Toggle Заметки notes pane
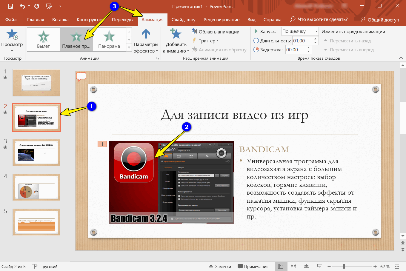The height and width of the screenshot is (271, 406). [220, 267]
